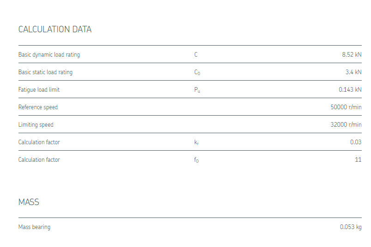Select the calculation factor value 11
This screenshot has width=371, height=247.
coord(359,160)
